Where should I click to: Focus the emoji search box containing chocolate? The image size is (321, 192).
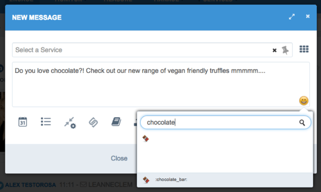coord(225,122)
